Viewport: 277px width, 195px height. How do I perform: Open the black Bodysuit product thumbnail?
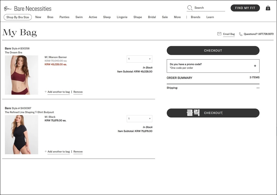22,135
